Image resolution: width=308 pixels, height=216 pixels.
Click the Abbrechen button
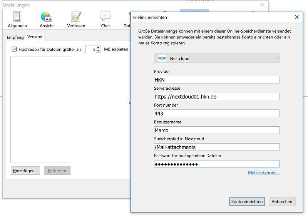282,202
